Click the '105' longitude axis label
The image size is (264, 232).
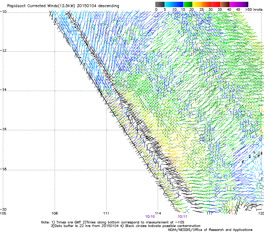[x=3, y=213]
